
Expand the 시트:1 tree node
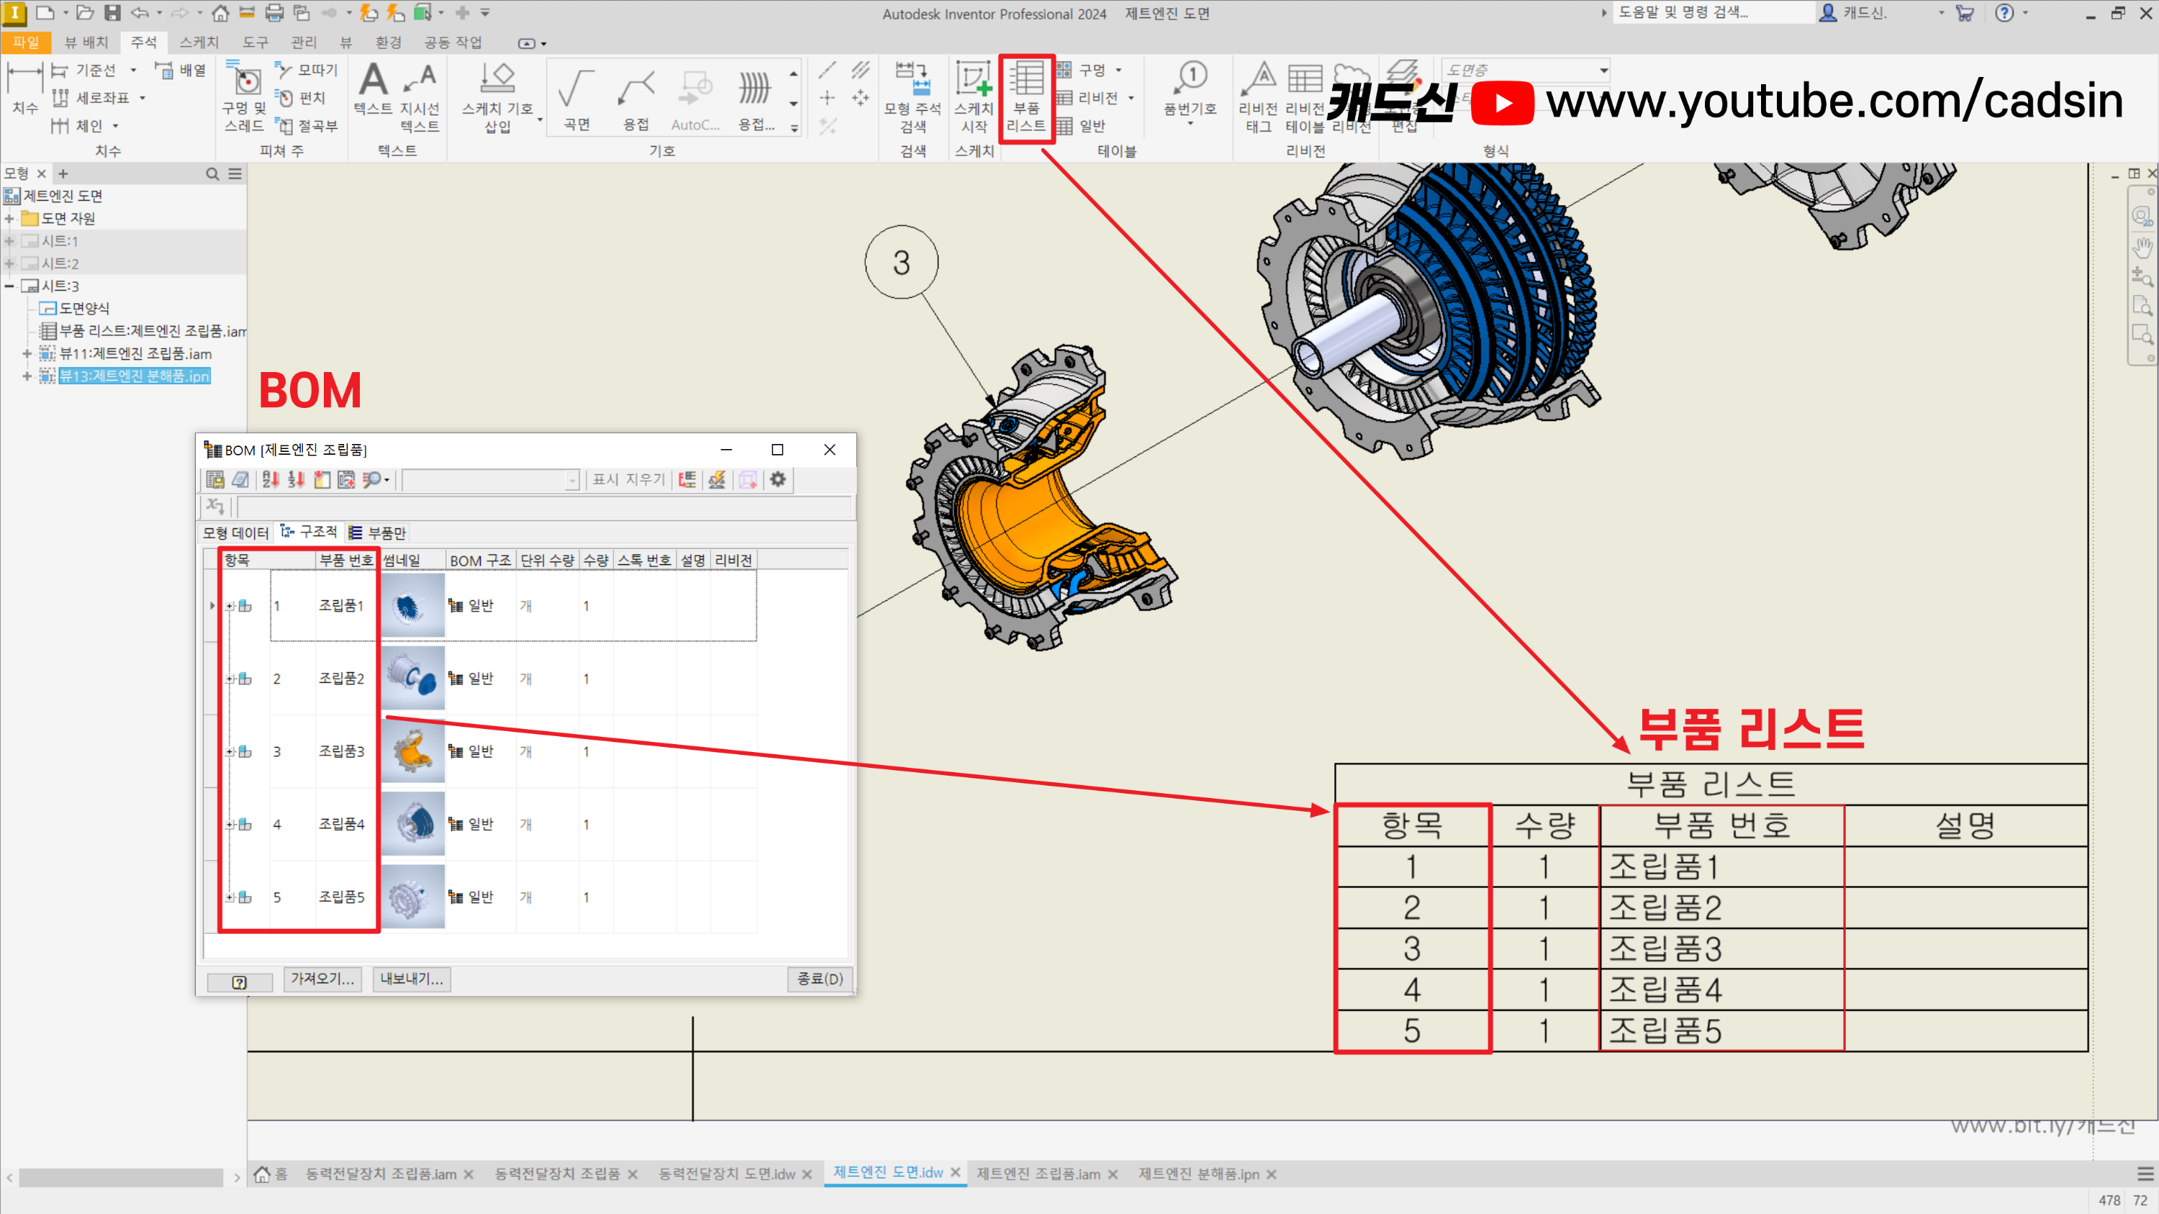[9, 240]
